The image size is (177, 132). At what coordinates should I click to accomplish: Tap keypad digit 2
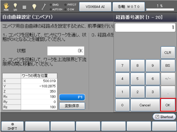138,92
